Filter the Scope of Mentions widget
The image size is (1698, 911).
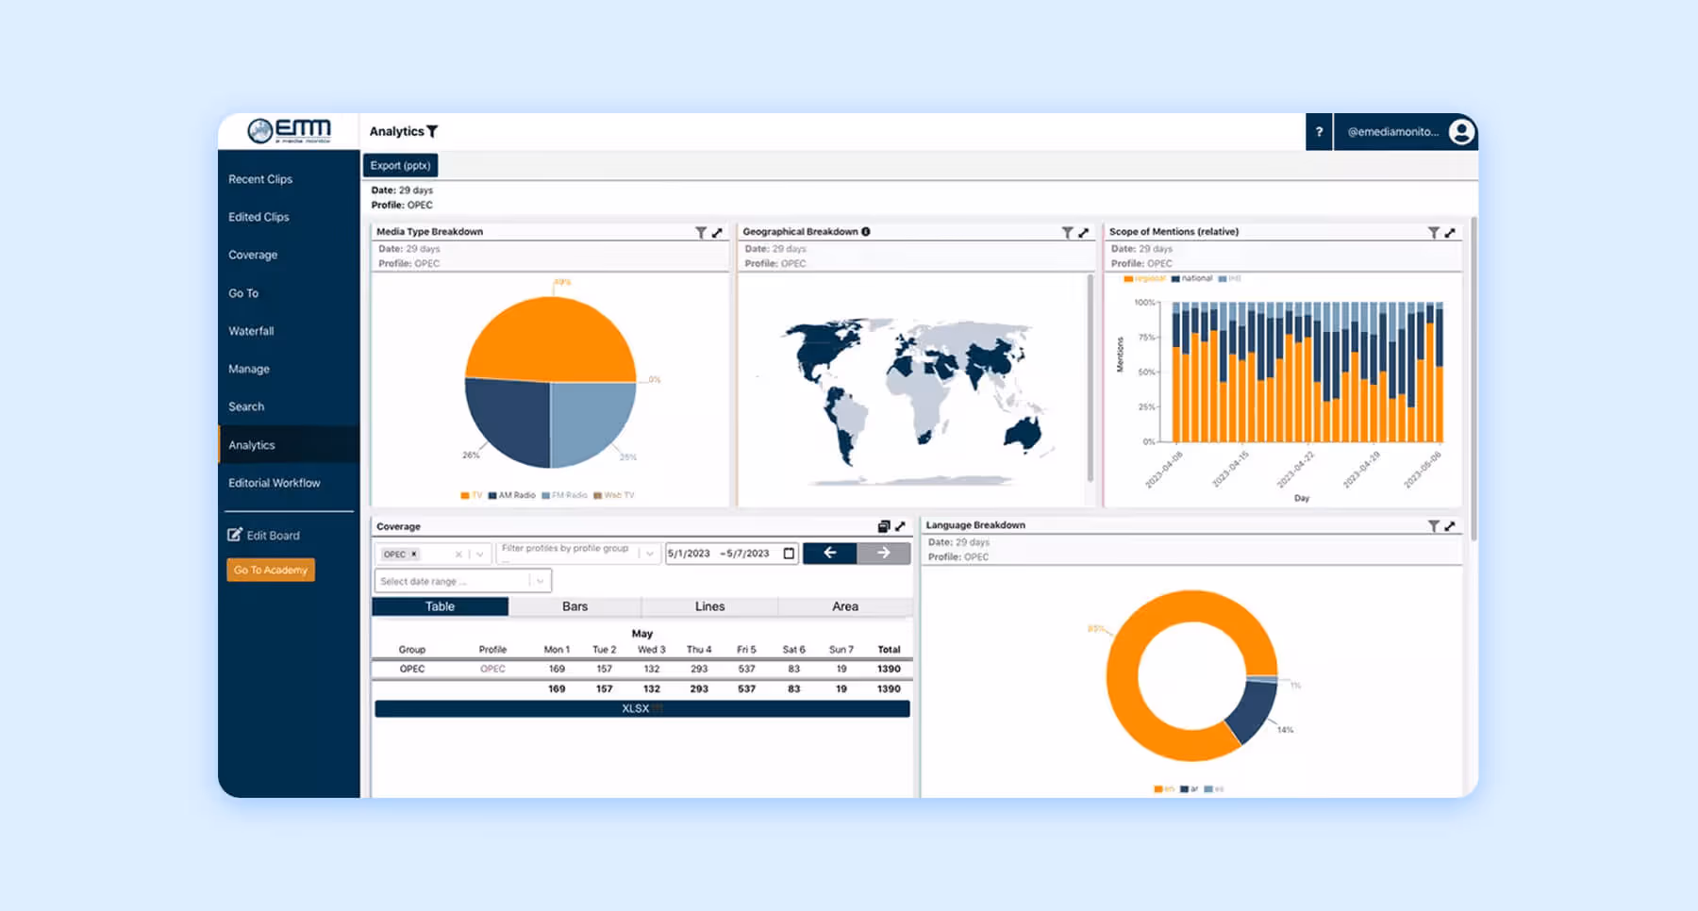coord(1434,232)
